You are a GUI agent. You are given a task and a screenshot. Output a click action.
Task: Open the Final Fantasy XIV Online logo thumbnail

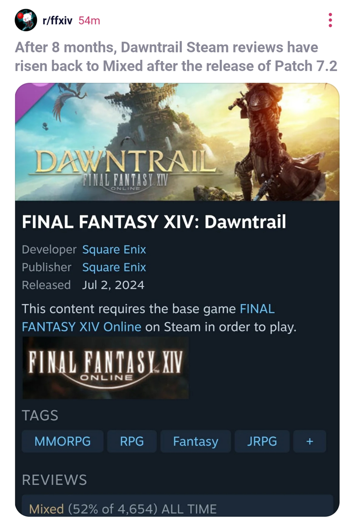(106, 368)
